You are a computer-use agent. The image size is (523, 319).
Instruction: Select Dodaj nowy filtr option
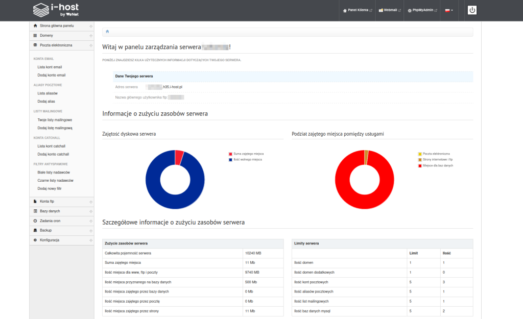[x=50, y=188]
